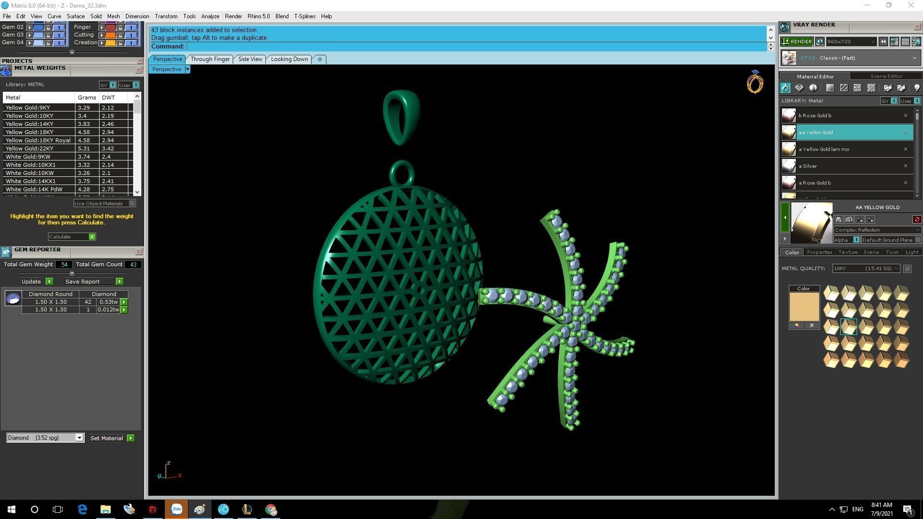Click the Set Material button
923x519 pixels.
pyautogui.click(x=112, y=438)
